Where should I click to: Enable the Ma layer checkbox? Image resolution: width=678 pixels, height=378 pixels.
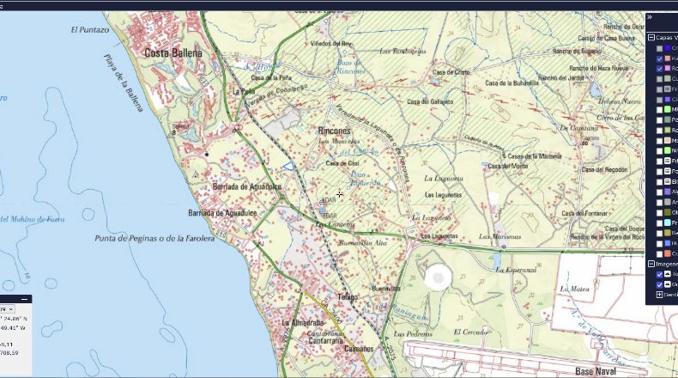click(659, 141)
